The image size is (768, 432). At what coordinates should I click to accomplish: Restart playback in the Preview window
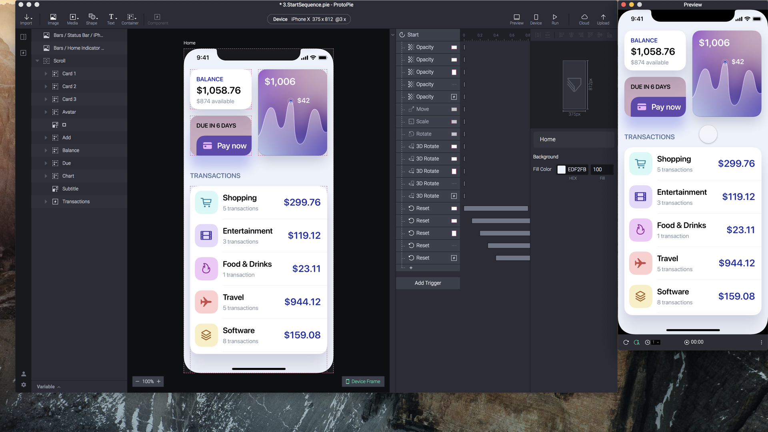[x=625, y=342]
